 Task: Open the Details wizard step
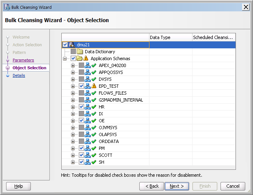tap(19, 76)
